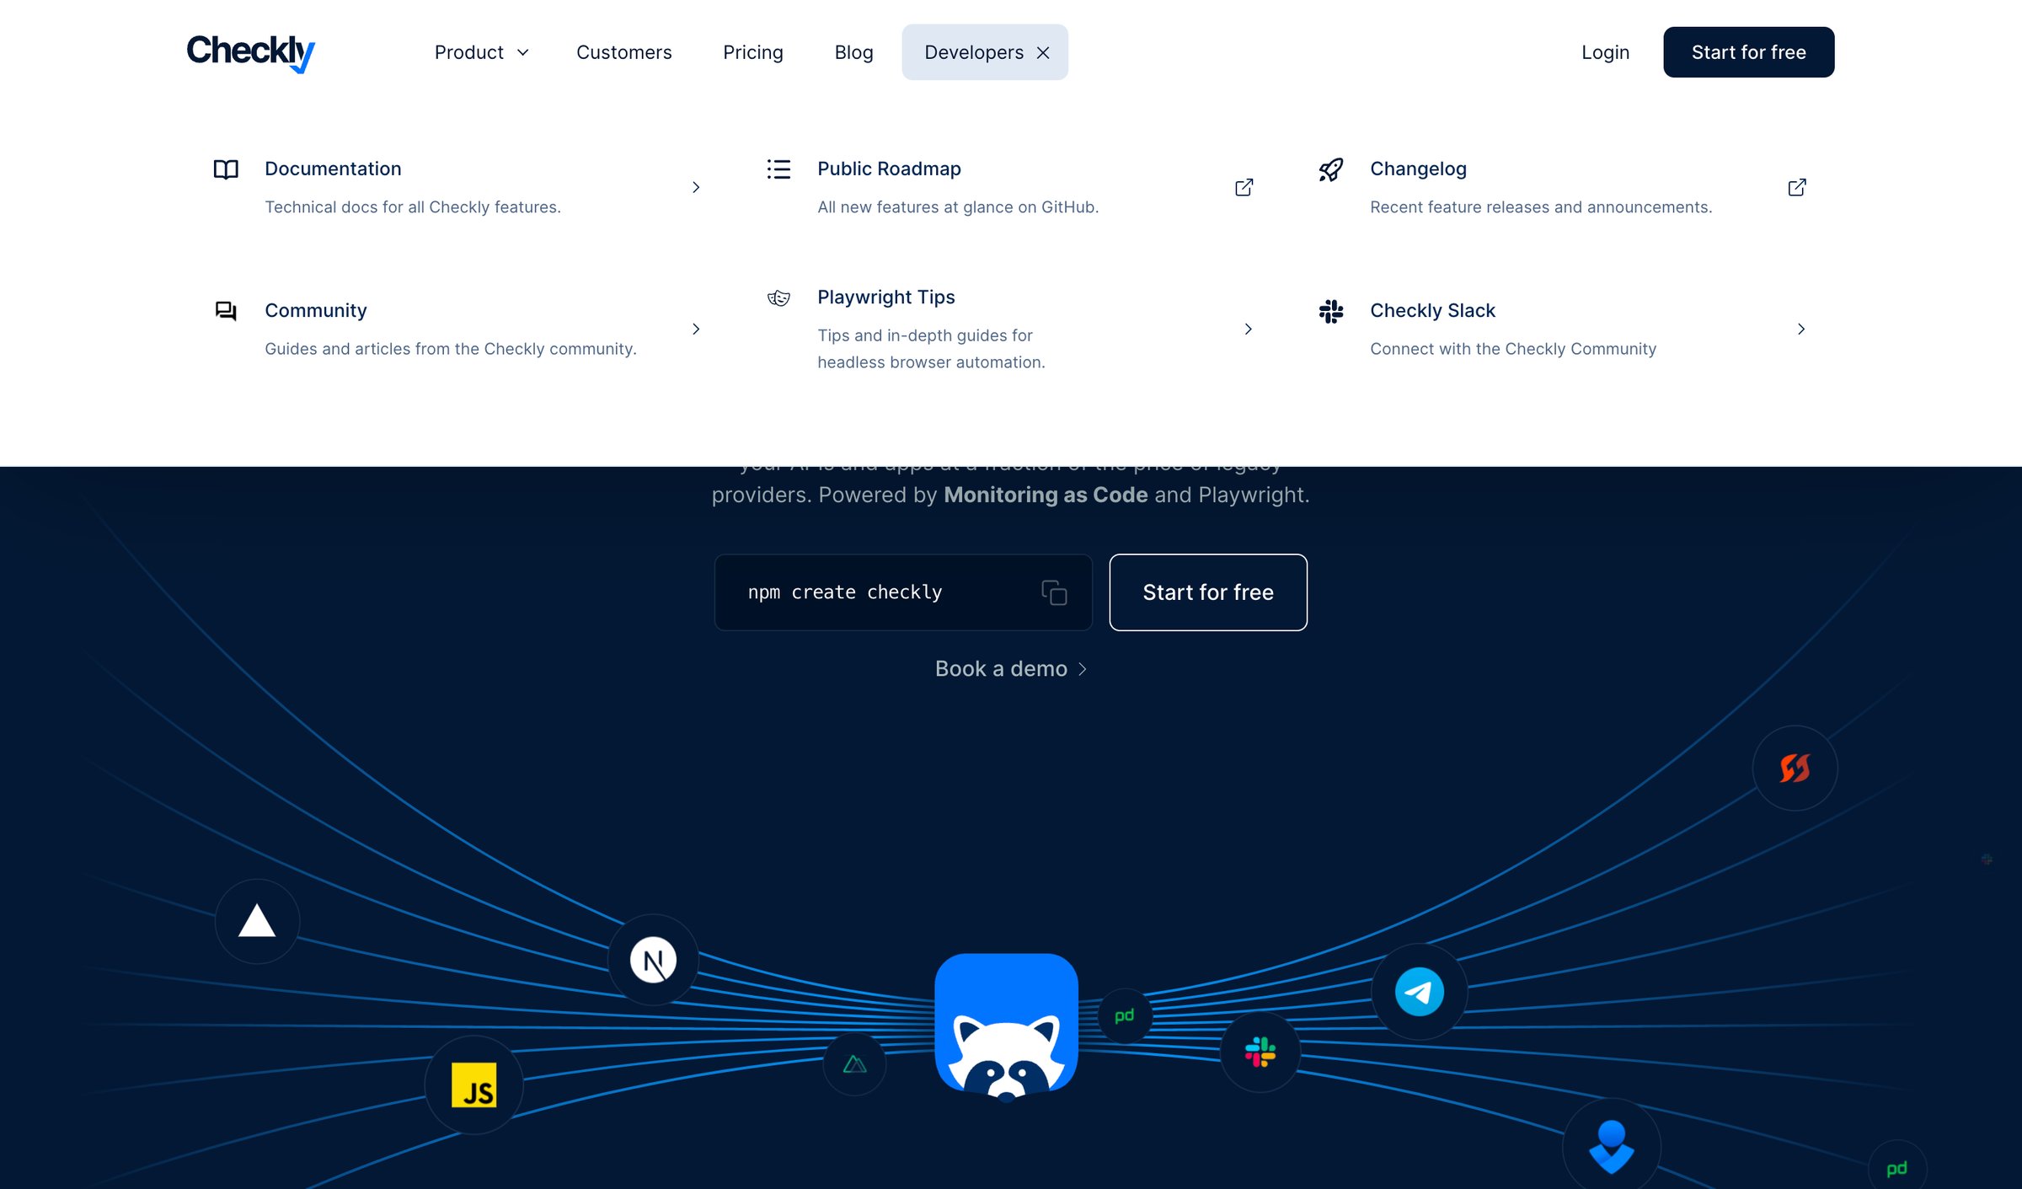Click the Playwright Tips masks icon
This screenshot has width=2022, height=1189.
pyautogui.click(x=778, y=297)
